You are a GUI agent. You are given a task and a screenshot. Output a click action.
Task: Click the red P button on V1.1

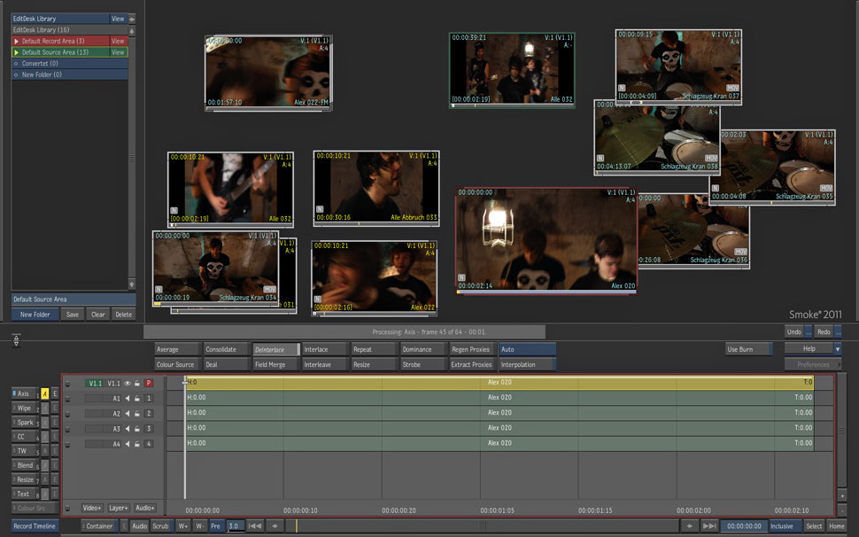click(x=149, y=384)
